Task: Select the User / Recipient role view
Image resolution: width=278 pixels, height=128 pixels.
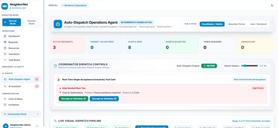Action: click(x=258, y=24)
